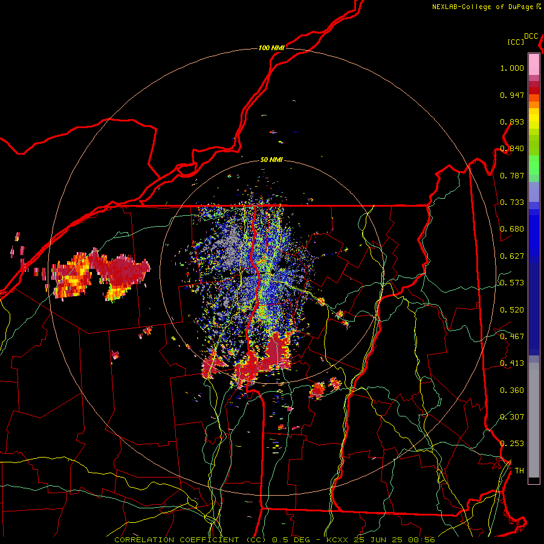544x544 pixels.
Task: Click the 0.627 legend value
Action: [512, 256]
